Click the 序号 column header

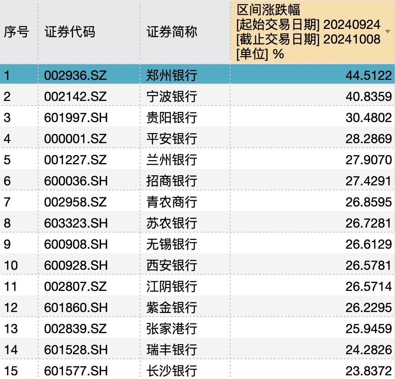pos(17,32)
